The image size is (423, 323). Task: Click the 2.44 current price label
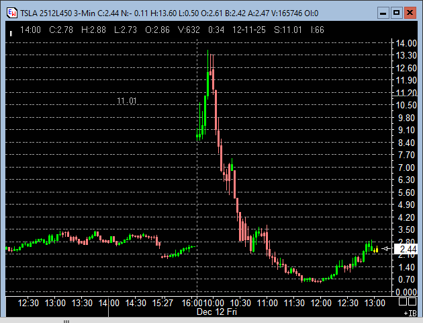pyautogui.click(x=407, y=250)
